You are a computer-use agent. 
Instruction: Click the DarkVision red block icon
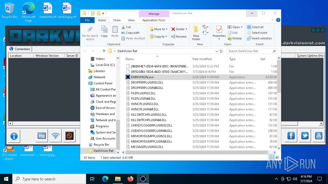coord(69,136)
